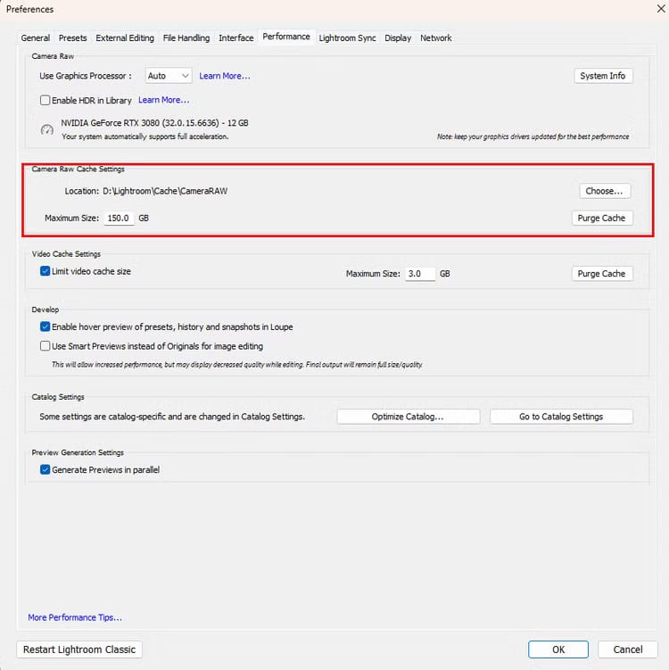The height and width of the screenshot is (670, 669).
Task: Go to the External Editing tab
Action: pyautogui.click(x=125, y=38)
